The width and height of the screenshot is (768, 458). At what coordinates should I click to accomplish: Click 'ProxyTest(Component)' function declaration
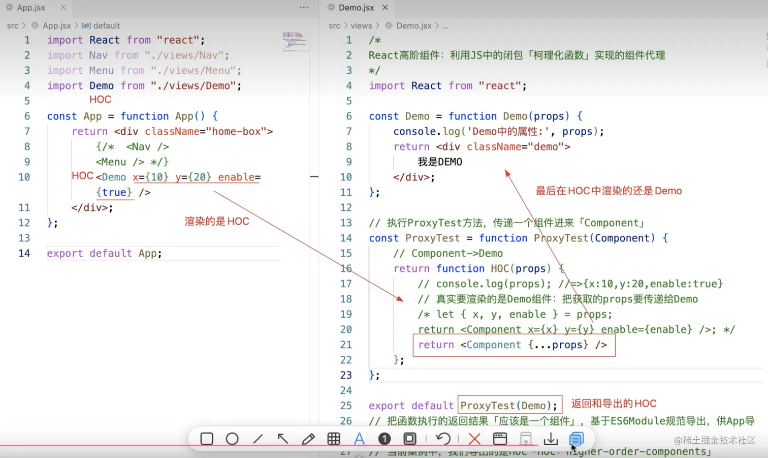click(x=594, y=238)
